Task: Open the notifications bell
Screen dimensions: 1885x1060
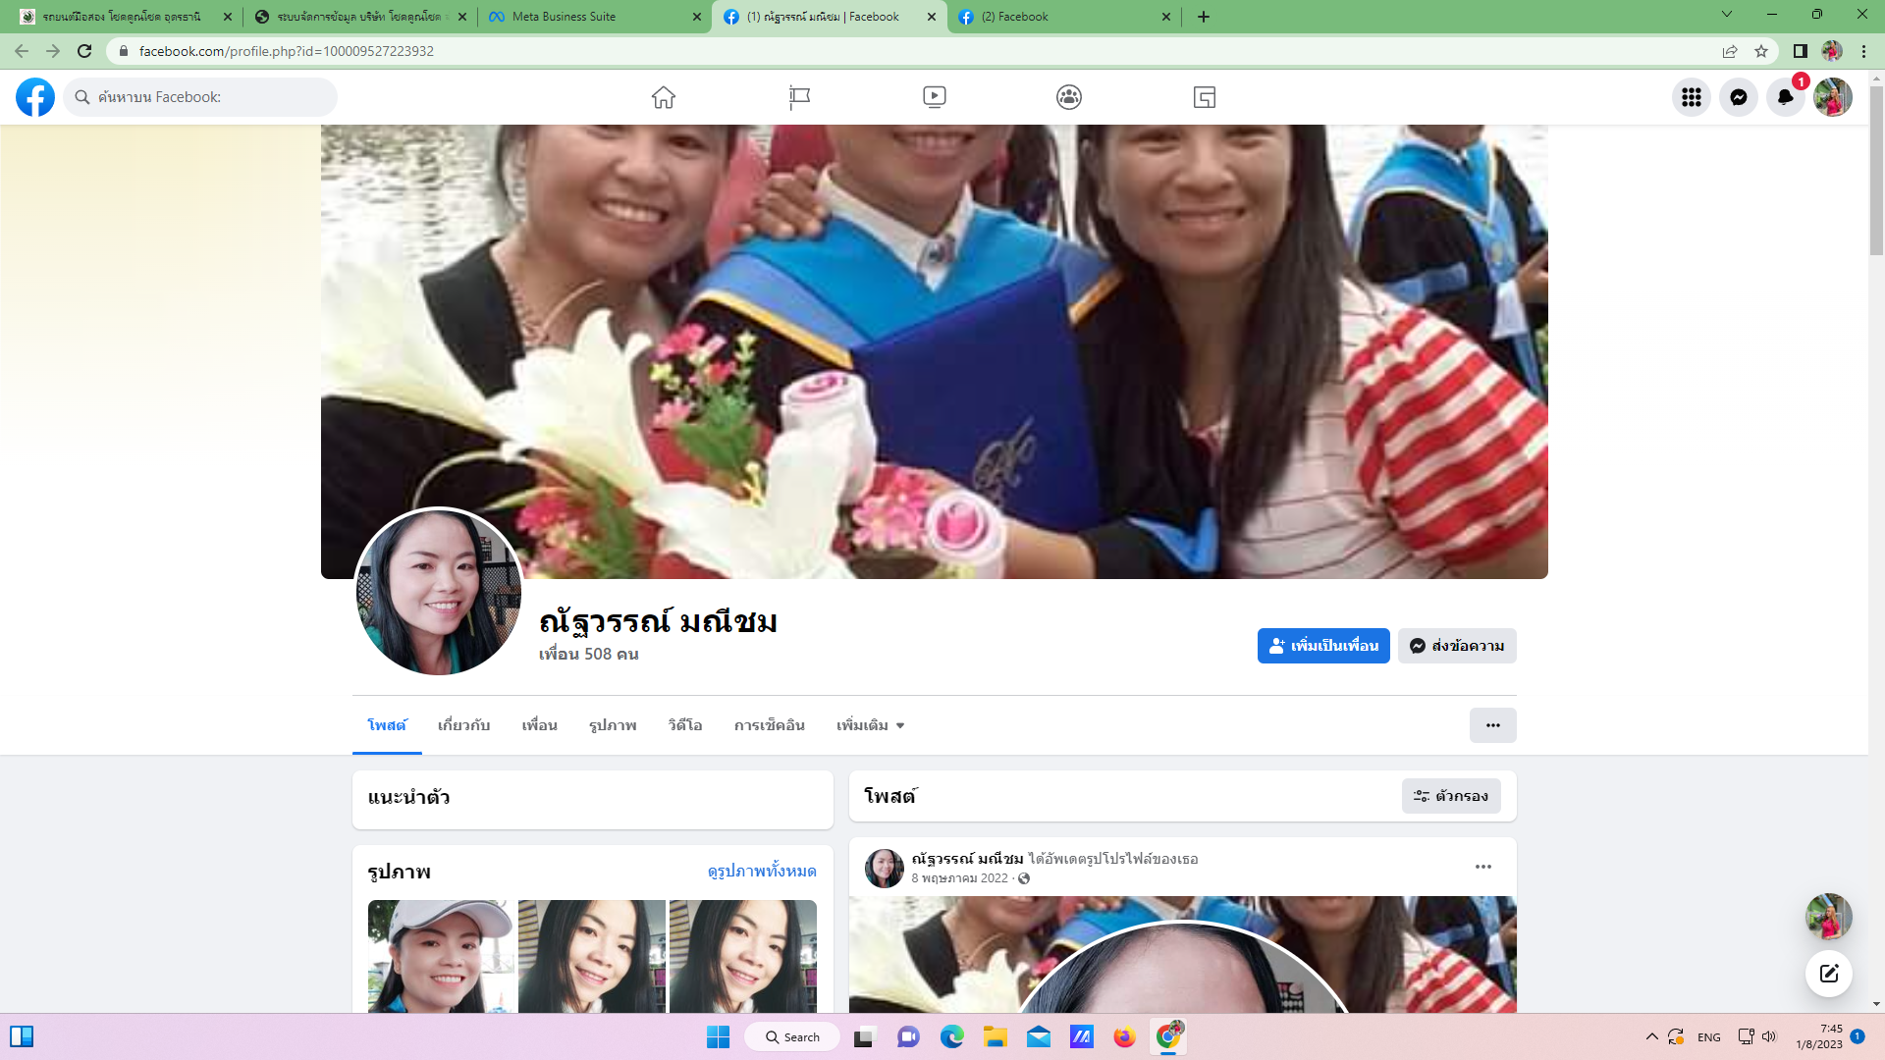Action: coord(1785,97)
